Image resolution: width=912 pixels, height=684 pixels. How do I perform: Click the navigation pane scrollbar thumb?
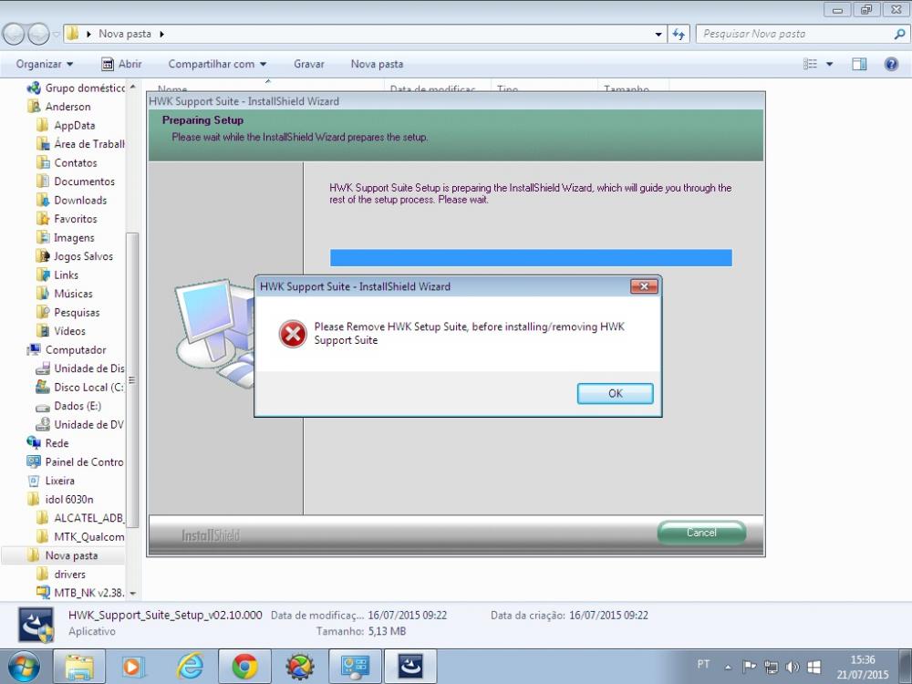(x=132, y=379)
